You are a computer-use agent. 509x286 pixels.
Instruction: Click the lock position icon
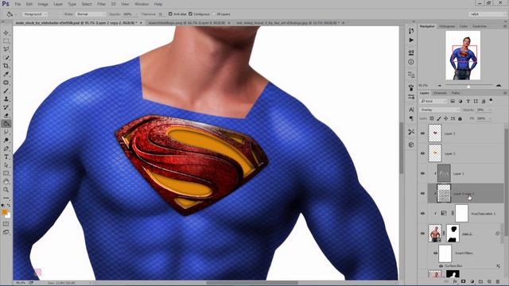point(445,118)
